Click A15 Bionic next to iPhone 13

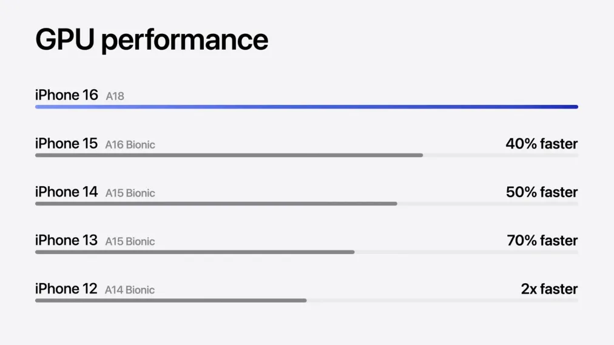tap(130, 241)
